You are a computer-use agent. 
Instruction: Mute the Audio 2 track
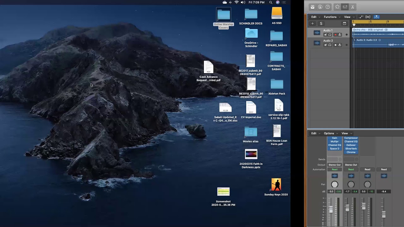326,45
